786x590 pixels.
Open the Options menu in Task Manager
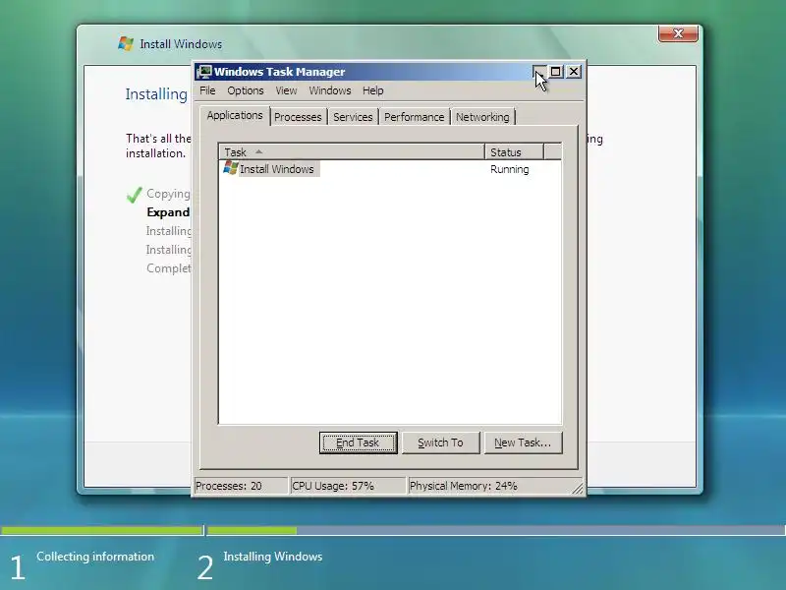245,90
